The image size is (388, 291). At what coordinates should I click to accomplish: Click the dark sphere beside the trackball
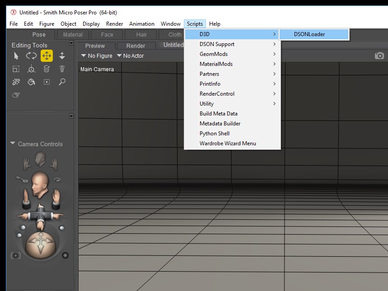click(x=65, y=255)
